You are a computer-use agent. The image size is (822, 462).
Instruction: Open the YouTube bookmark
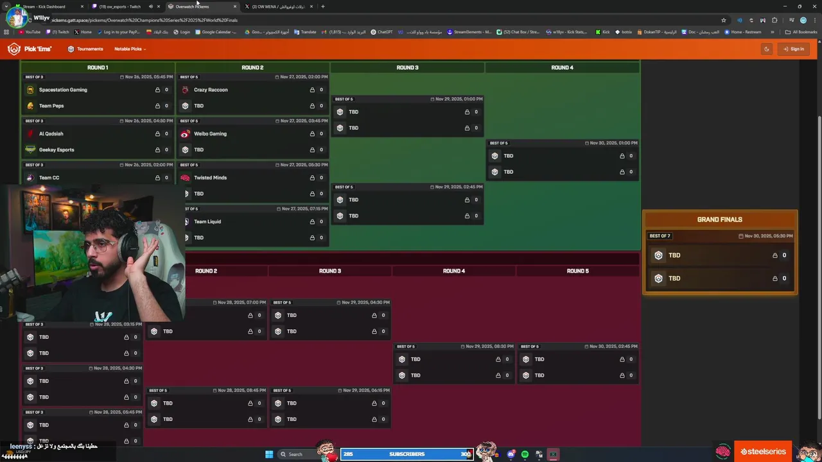point(29,31)
